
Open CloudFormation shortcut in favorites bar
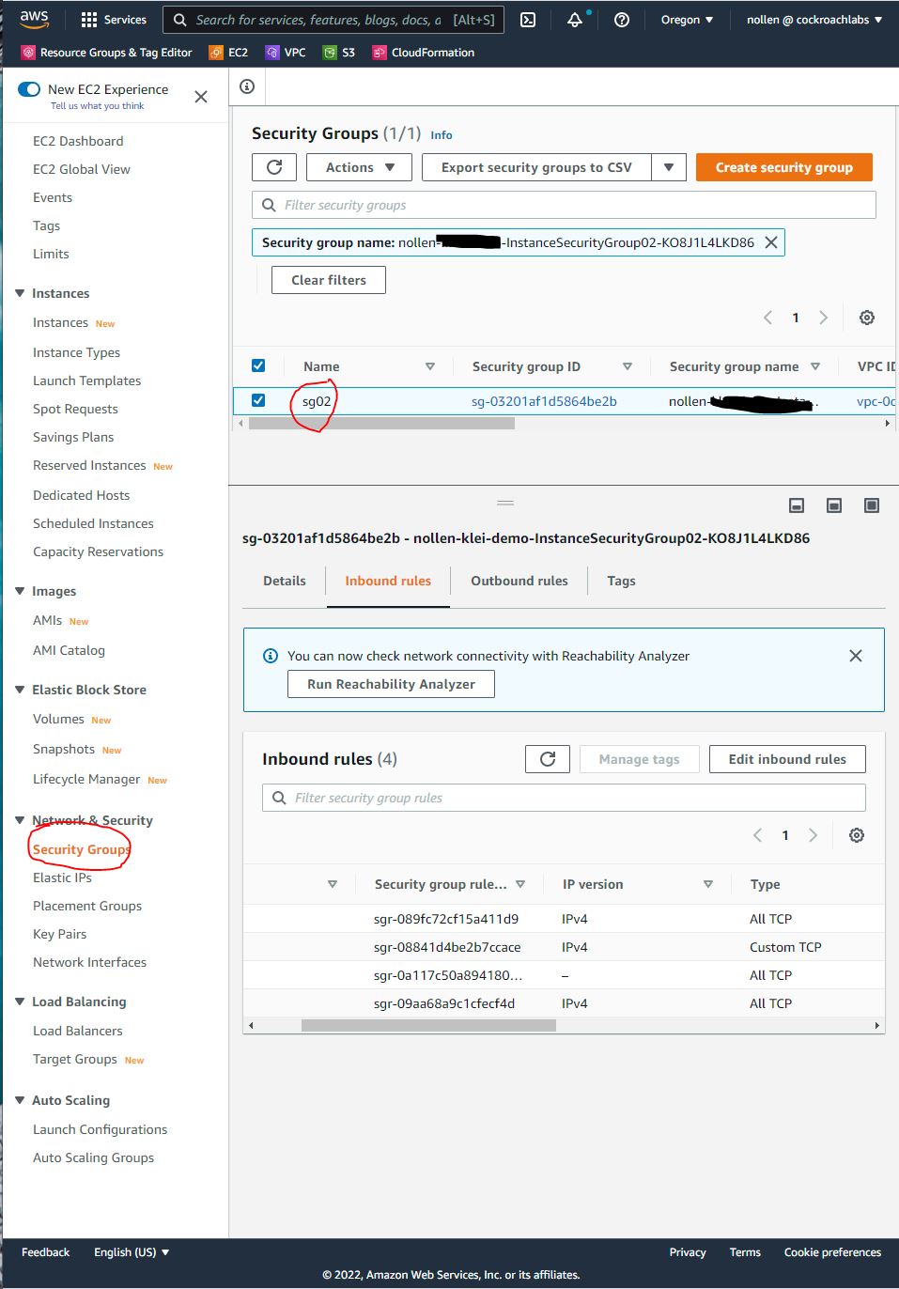[424, 53]
